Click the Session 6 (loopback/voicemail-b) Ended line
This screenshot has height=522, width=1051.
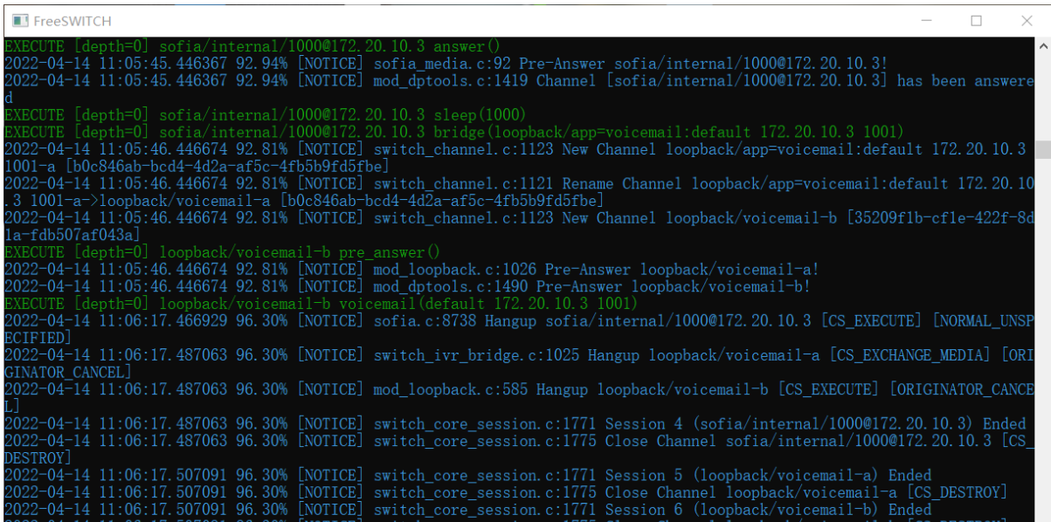tap(467, 509)
